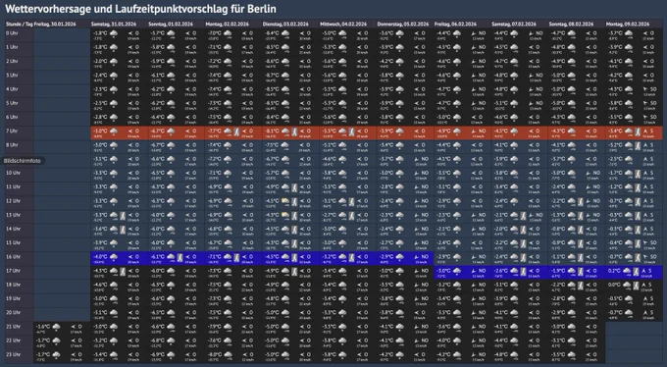Click runner icon for Sonntag 08.02 at 17 Uhr

(x=581, y=272)
